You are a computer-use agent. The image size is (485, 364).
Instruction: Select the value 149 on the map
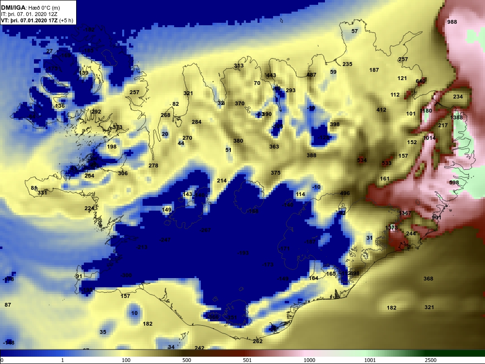(166, 210)
